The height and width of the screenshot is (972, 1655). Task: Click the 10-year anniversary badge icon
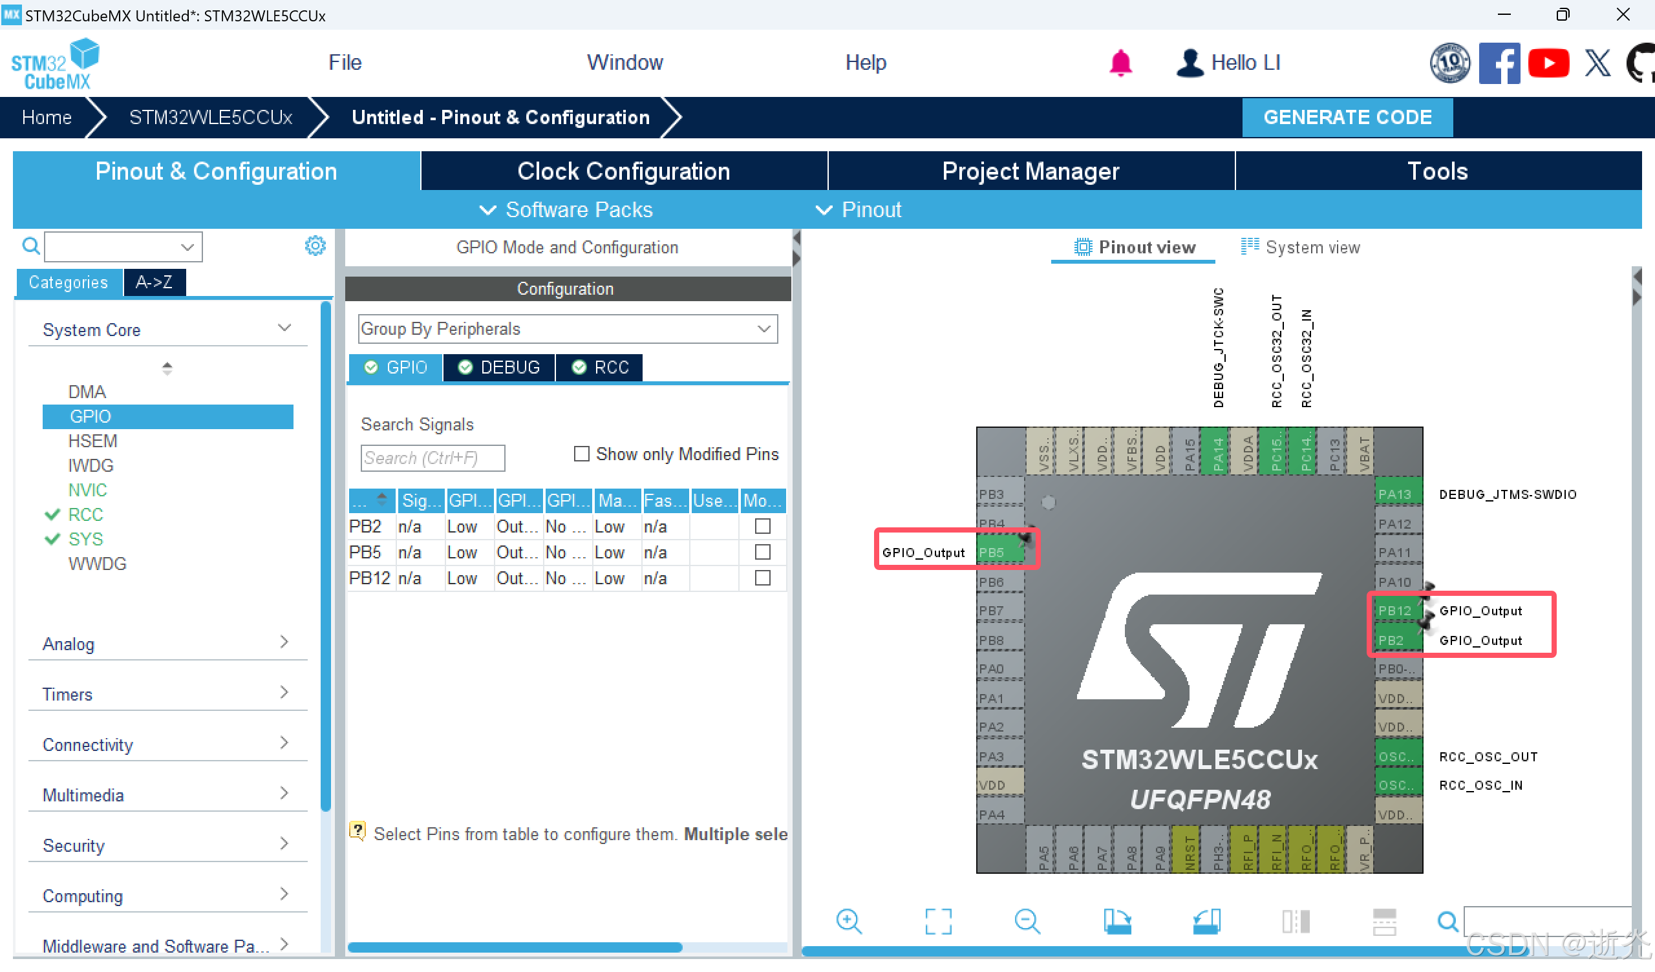click(x=1450, y=63)
